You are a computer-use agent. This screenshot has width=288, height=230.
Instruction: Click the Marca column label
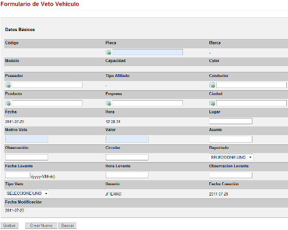215,43
